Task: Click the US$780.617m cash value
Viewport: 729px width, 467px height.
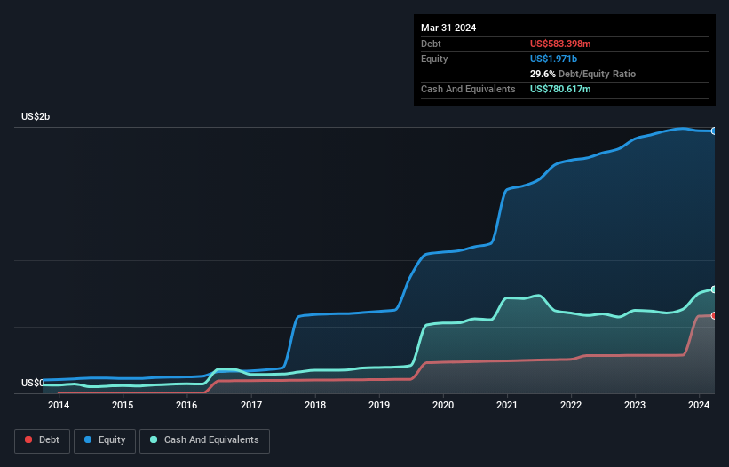Action: 560,89
